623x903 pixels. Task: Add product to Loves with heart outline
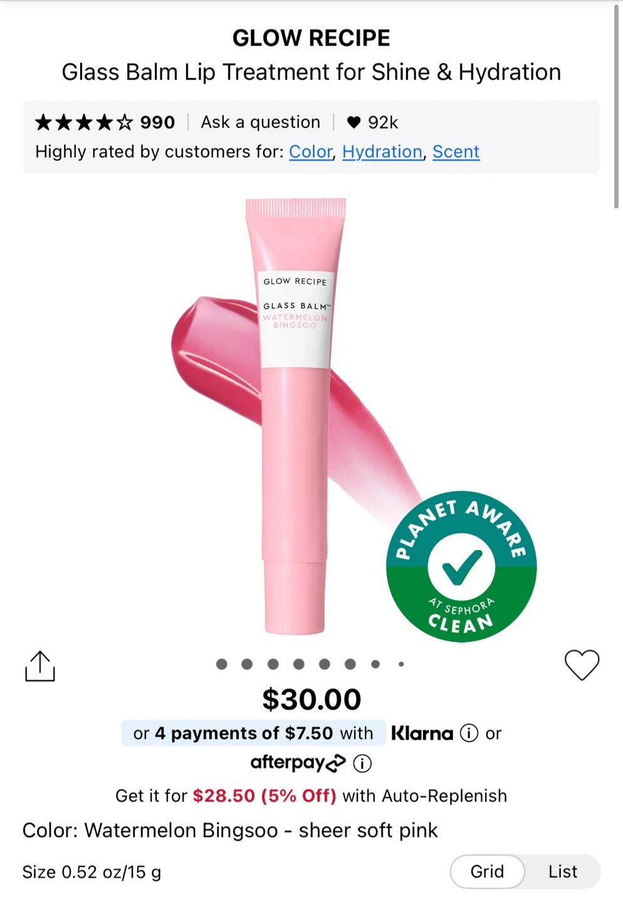click(582, 665)
